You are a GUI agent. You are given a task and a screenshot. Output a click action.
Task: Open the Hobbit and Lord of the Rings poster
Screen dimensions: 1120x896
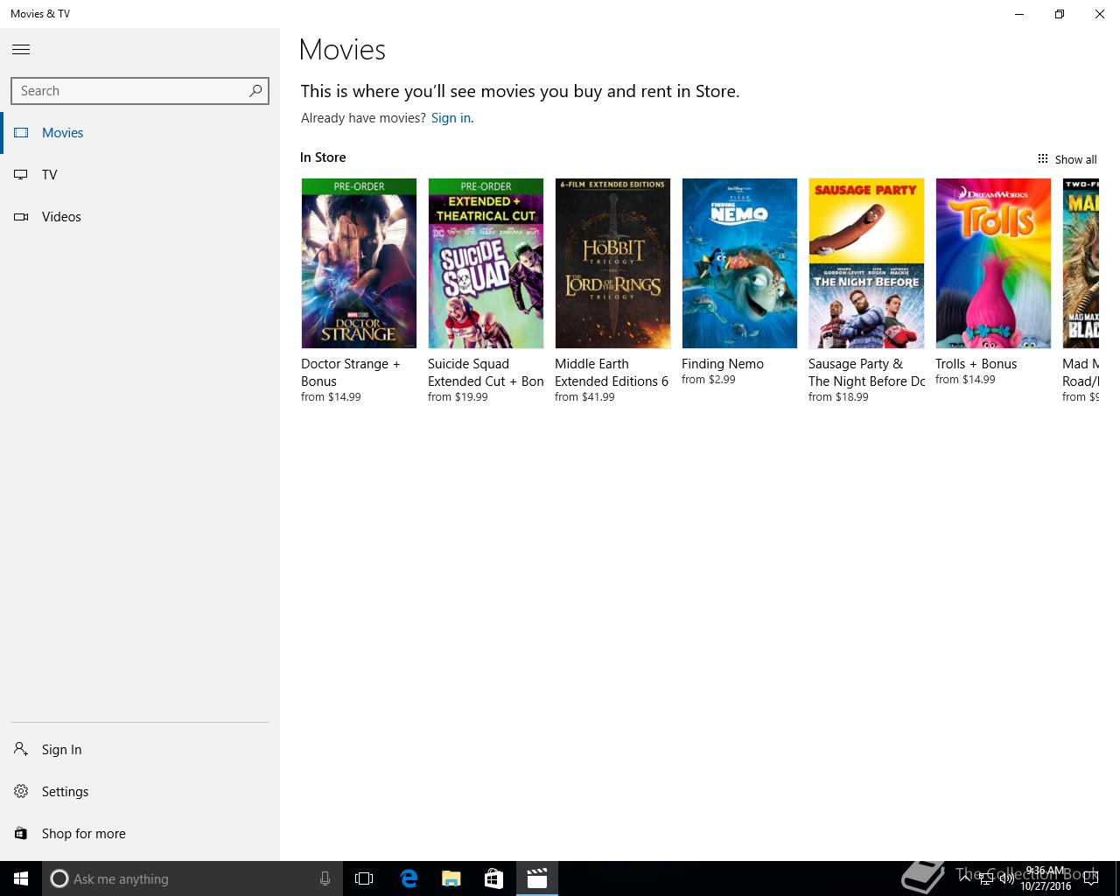coord(612,263)
